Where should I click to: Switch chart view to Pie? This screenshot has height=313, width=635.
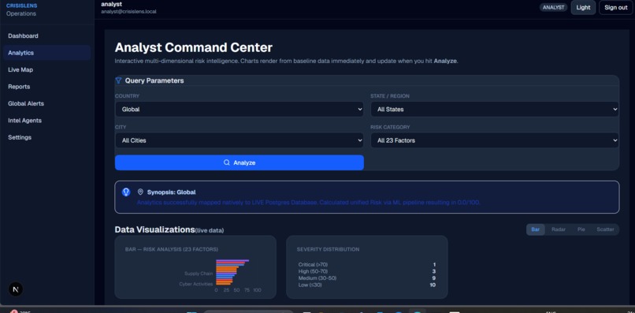pyautogui.click(x=581, y=229)
